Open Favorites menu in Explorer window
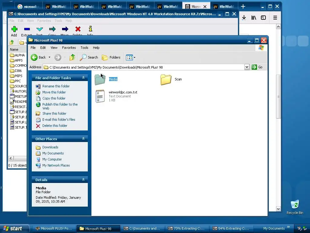Screen dimensions: 310x233 [69, 48]
